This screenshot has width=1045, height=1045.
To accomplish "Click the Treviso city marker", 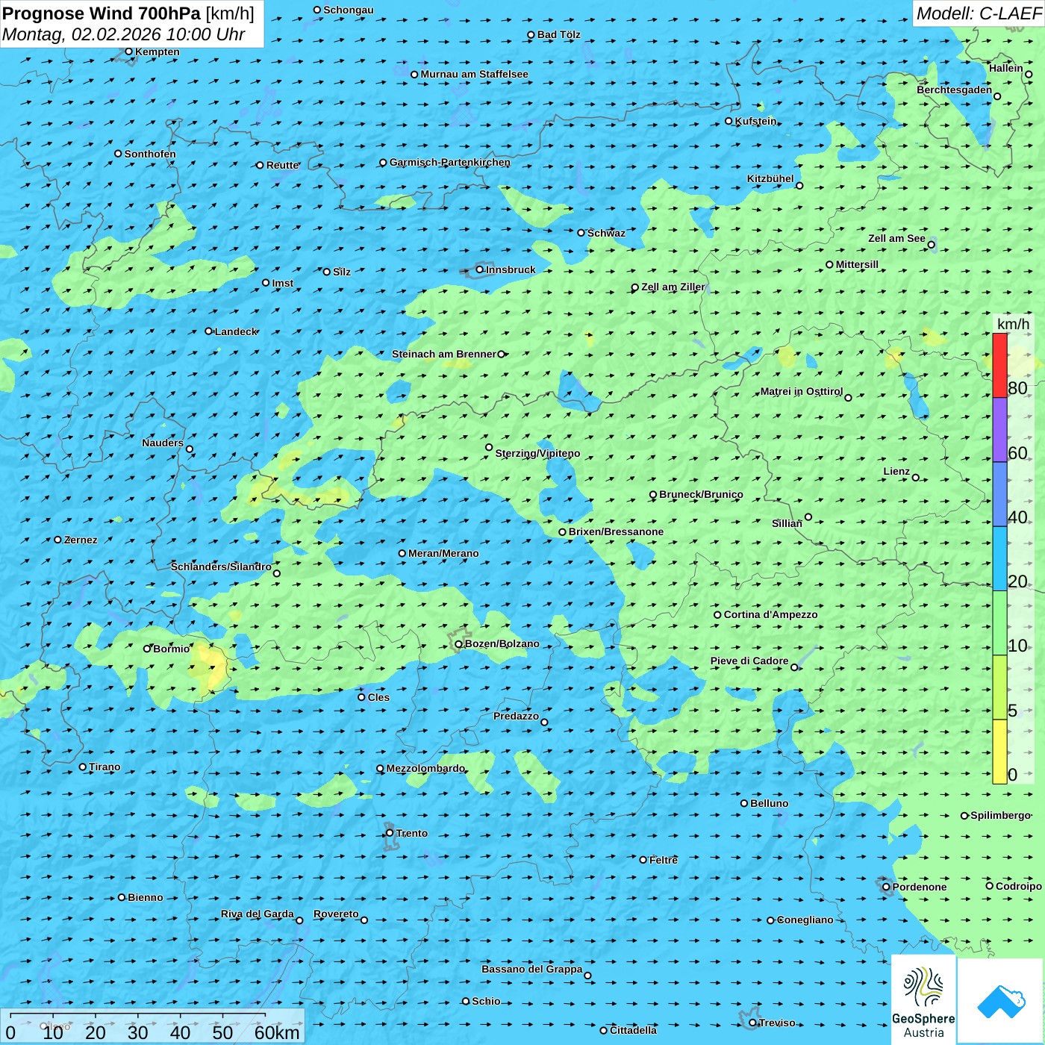I will tap(752, 1023).
